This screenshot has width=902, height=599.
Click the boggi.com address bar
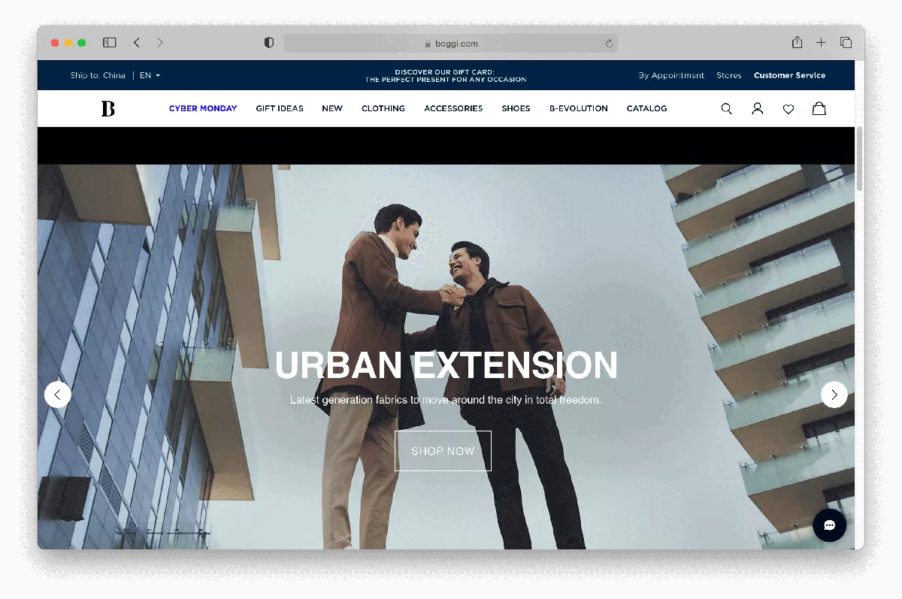pos(451,44)
